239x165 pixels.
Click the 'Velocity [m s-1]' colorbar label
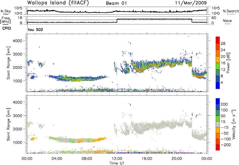(233, 124)
